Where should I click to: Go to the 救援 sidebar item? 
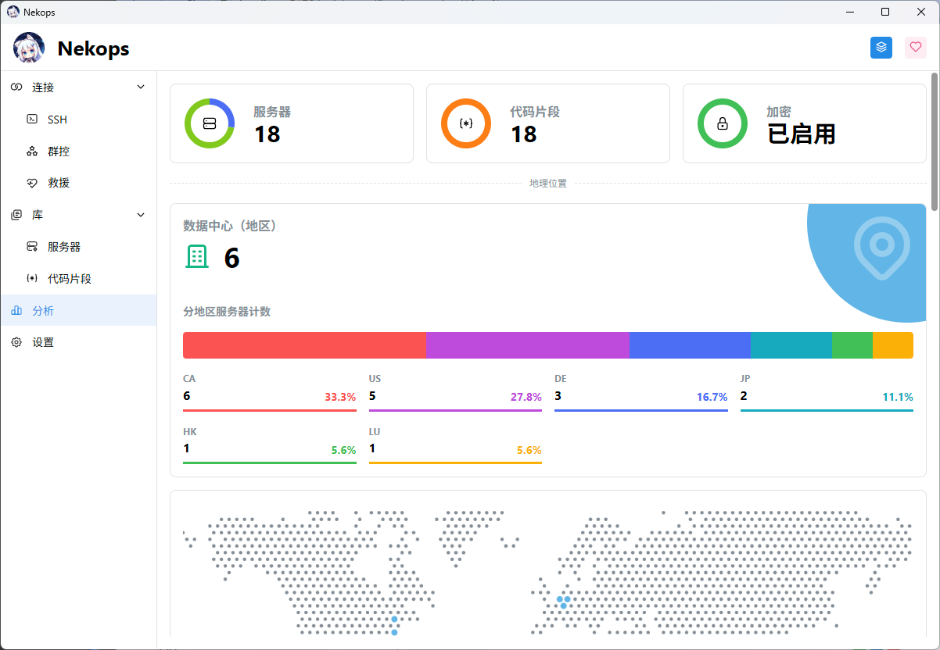[x=59, y=183]
